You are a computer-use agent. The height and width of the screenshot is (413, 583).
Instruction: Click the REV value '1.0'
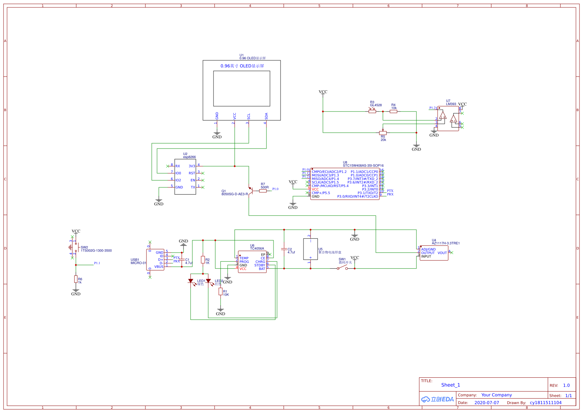(566, 385)
